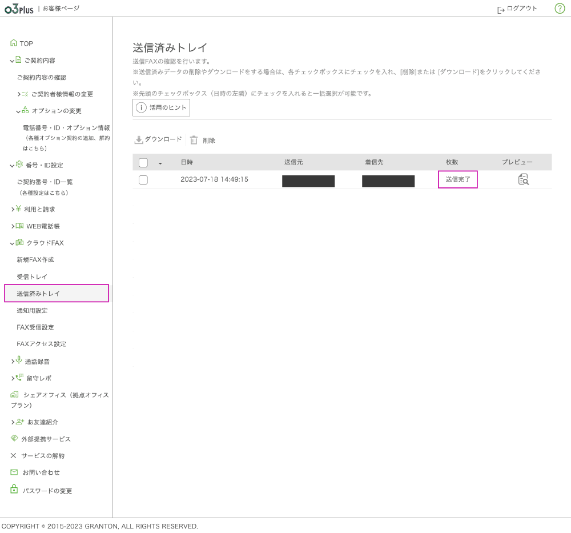
Task: Click the WEB電話帳 book icon
Action: point(19,226)
